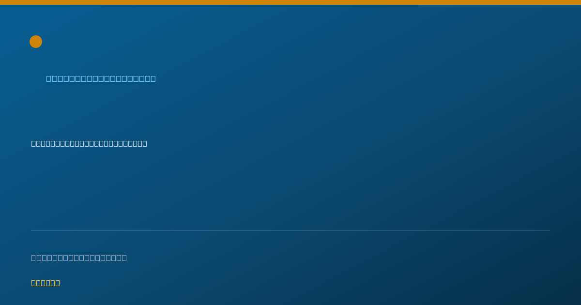The image size is (581, 305).
Task: Click the orange circle icon
Action: click(36, 42)
